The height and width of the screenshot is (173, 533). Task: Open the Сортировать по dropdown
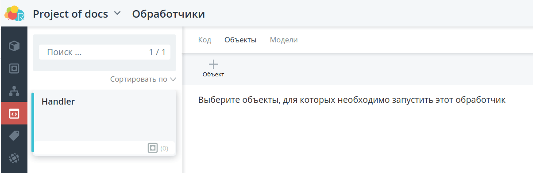143,79
